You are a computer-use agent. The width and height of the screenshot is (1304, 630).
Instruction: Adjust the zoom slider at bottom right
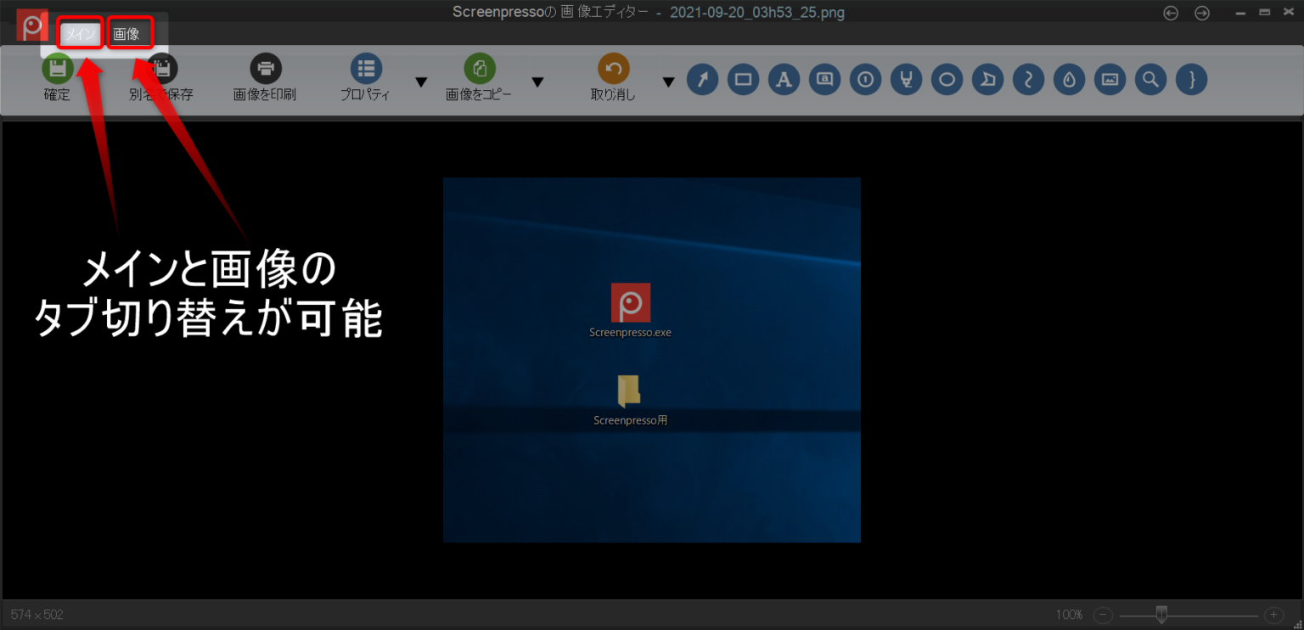point(1163,614)
